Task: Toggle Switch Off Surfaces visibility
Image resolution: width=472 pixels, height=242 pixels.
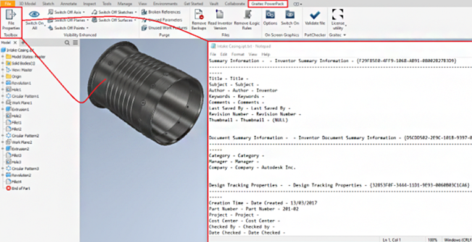Action: tap(115, 20)
